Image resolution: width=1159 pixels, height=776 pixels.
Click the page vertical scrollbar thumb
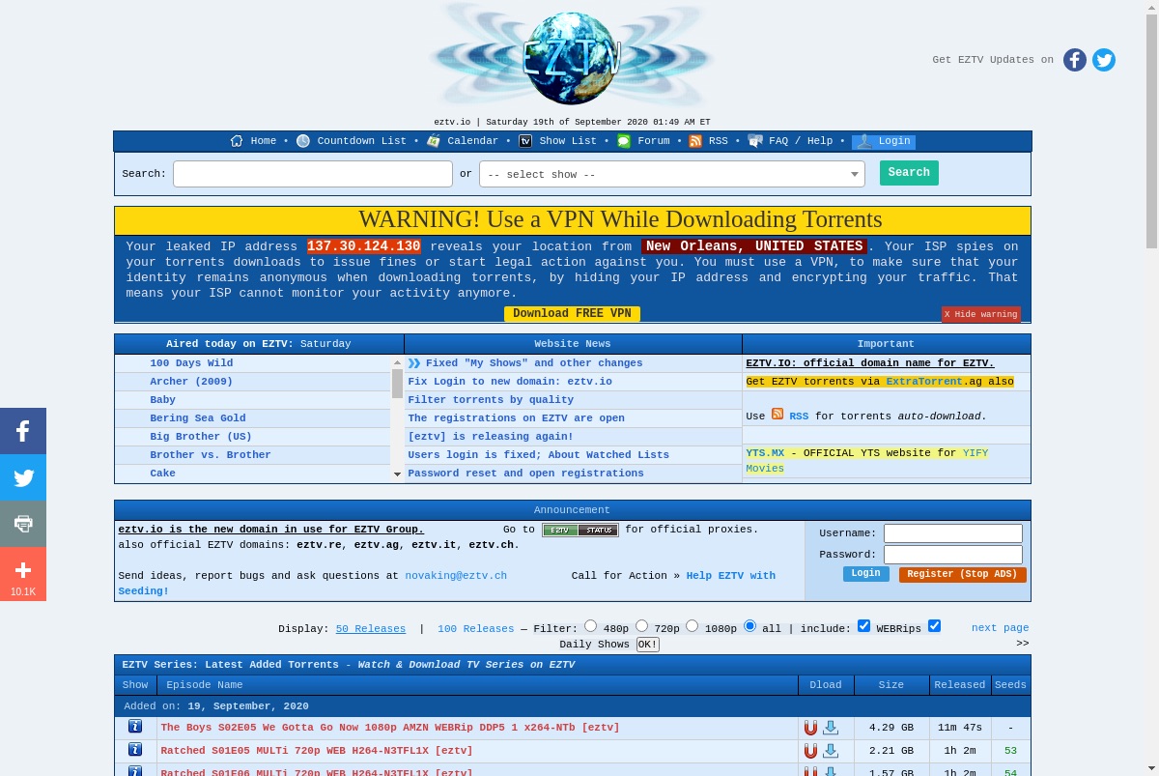point(1151,132)
